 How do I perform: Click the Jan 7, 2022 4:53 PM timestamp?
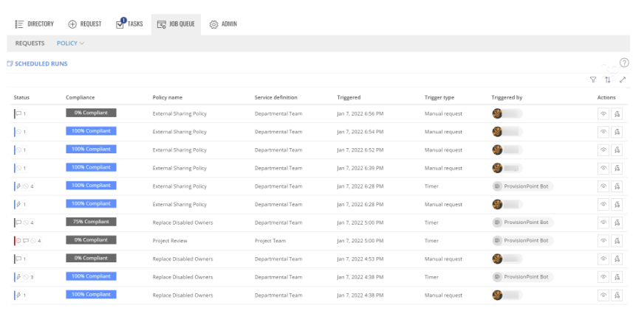(360, 259)
